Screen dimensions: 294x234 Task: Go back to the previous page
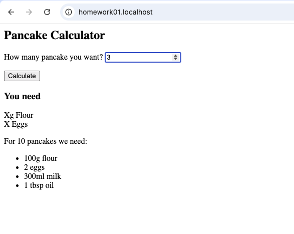(x=11, y=12)
